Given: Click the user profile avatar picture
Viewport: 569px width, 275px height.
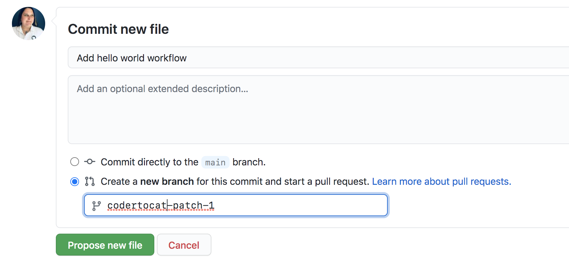Looking at the screenshot, I should 28,23.
